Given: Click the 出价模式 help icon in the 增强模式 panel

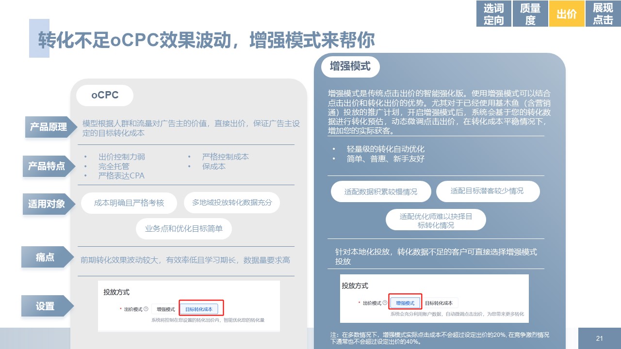Looking at the screenshot, I should [385, 303].
